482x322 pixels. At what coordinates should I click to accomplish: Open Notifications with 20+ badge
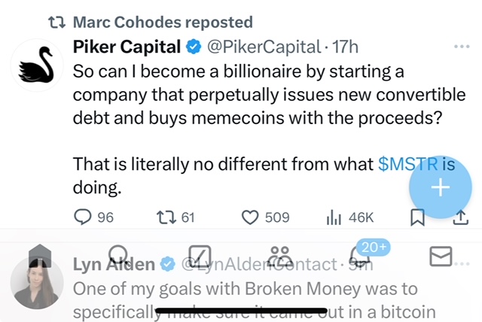tap(360, 256)
